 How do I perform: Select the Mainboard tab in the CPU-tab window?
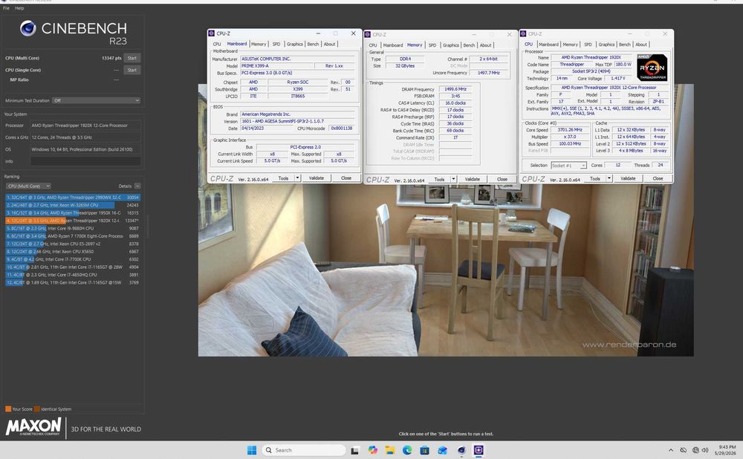pos(548,45)
